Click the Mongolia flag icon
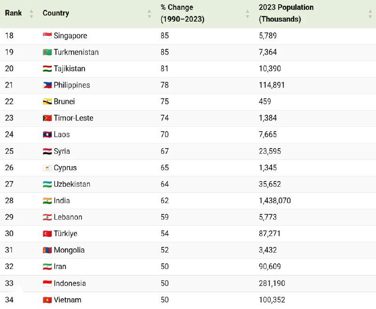This screenshot has width=376, height=309. tap(47, 250)
